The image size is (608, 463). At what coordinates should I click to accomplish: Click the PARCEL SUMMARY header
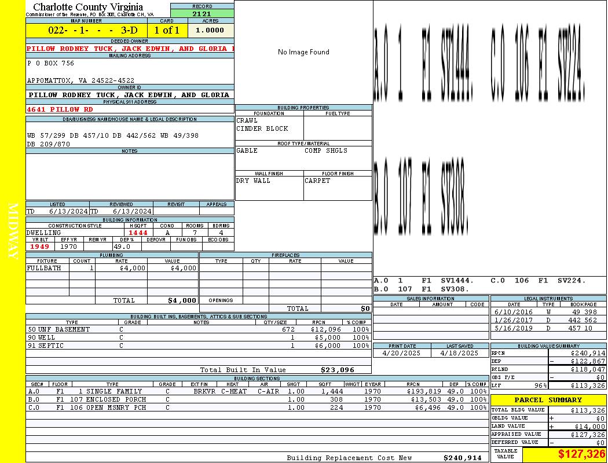[548, 400]
